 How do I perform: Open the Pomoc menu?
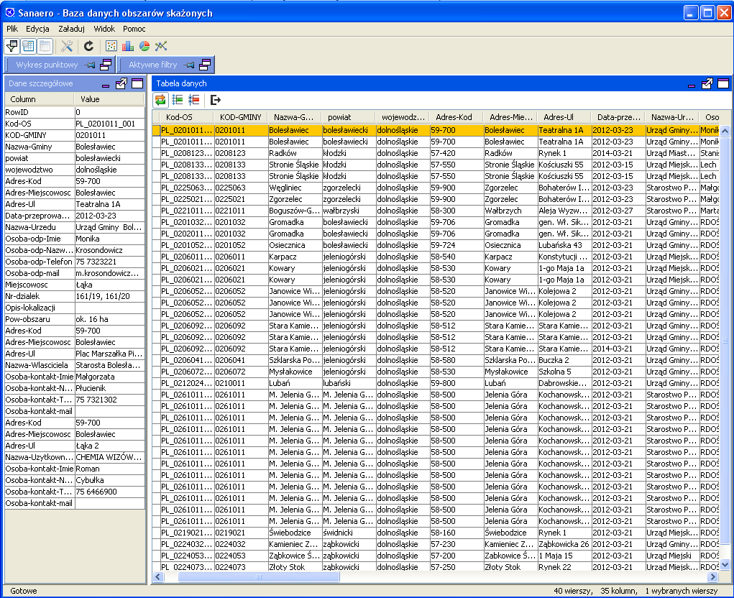(x=134, y=29)
